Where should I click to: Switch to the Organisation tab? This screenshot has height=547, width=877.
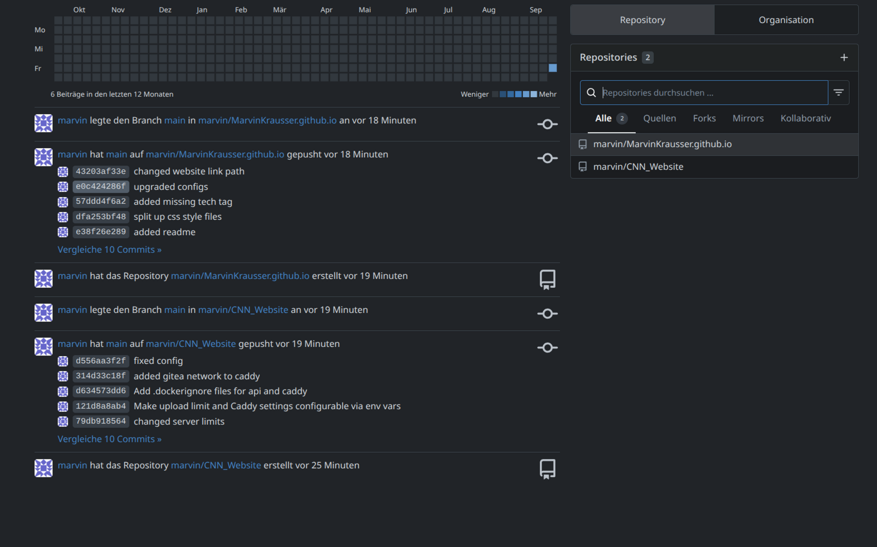coord(786,20)
